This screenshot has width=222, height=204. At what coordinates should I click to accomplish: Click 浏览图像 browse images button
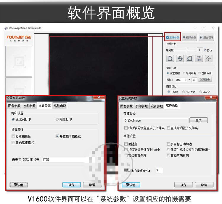click(x=205, y=80)
